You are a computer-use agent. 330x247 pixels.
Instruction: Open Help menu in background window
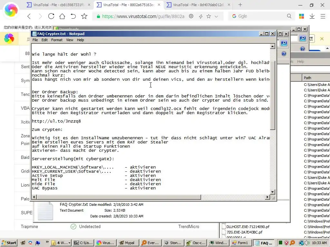(301, 61)
